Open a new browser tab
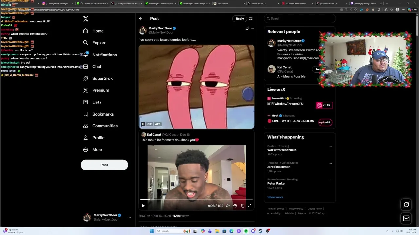The width and height of the screenshot is (419, 235). tap(387, 3)
